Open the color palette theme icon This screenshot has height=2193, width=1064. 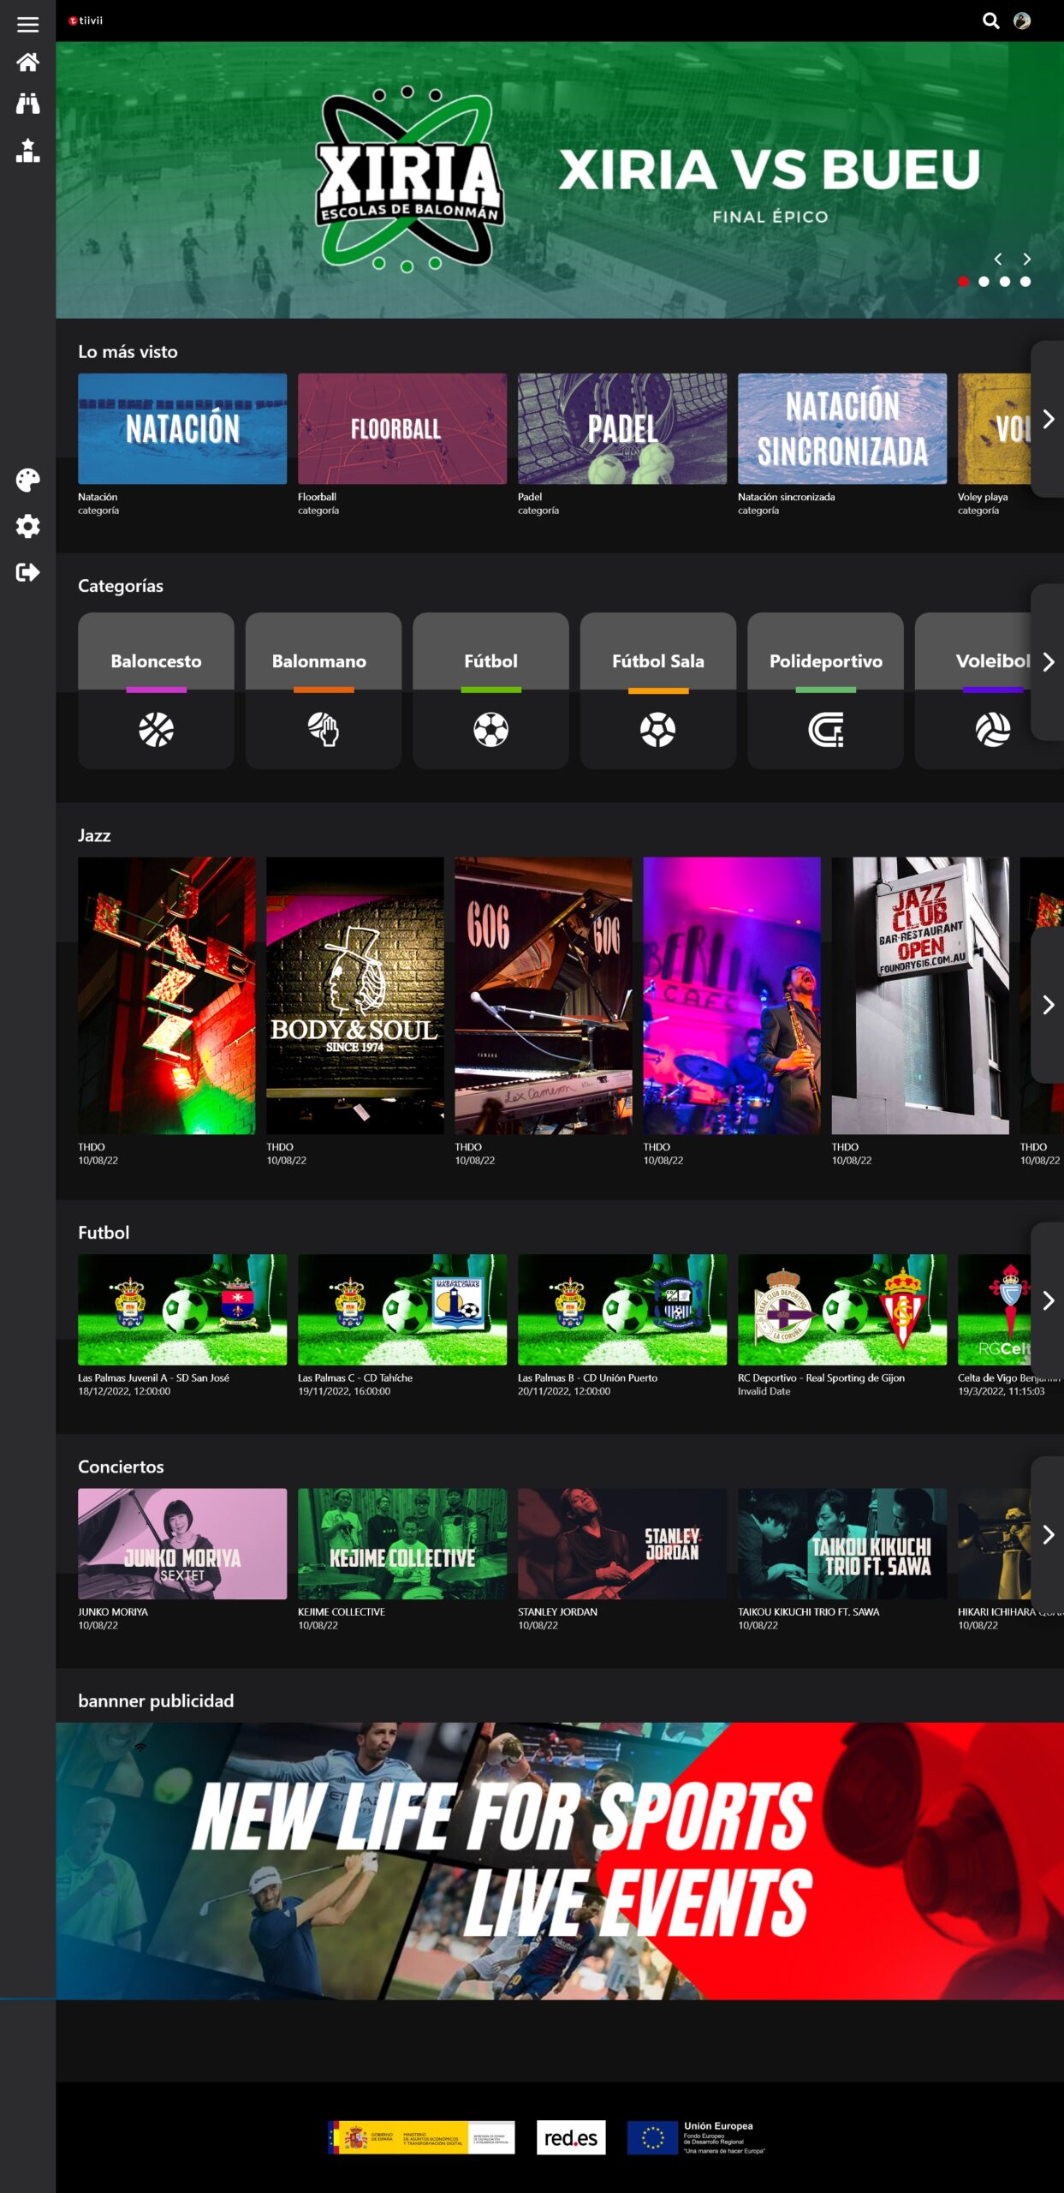click(x=27, y=481)
